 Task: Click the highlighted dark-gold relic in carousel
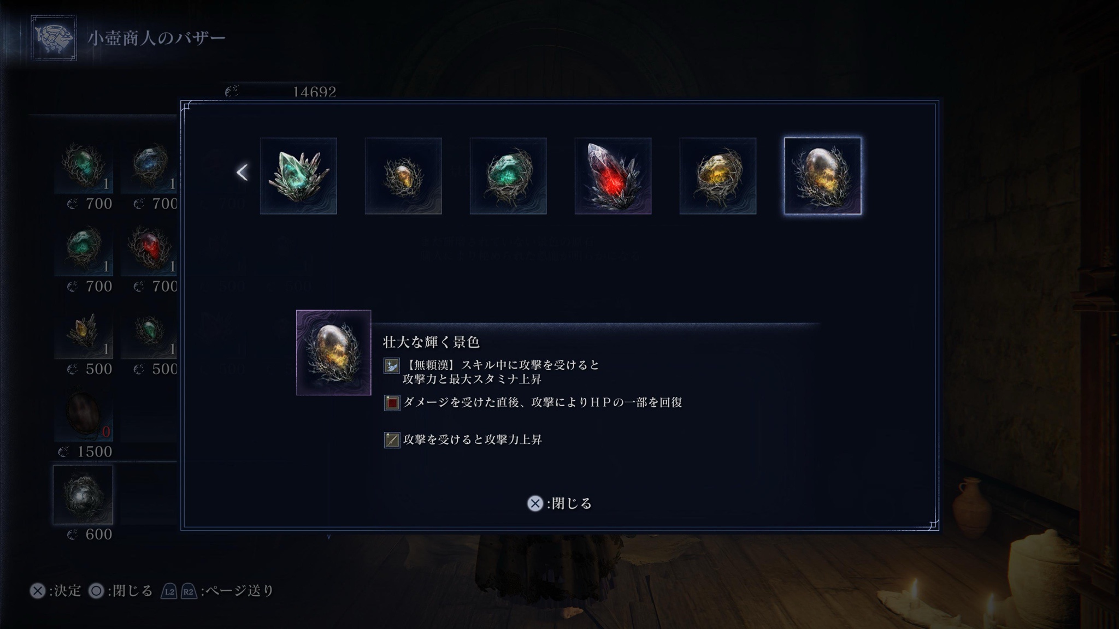(823, 176)
